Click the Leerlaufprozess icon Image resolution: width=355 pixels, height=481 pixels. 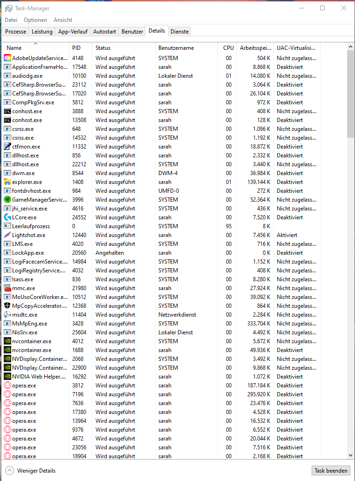(7, 226)
